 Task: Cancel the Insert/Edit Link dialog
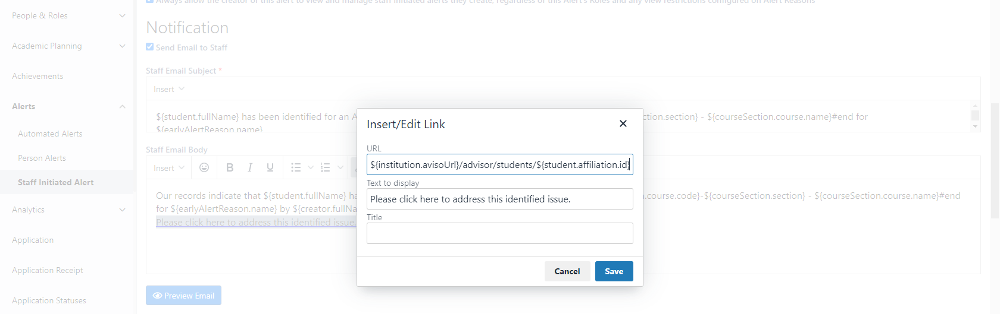tap(567, 271)
